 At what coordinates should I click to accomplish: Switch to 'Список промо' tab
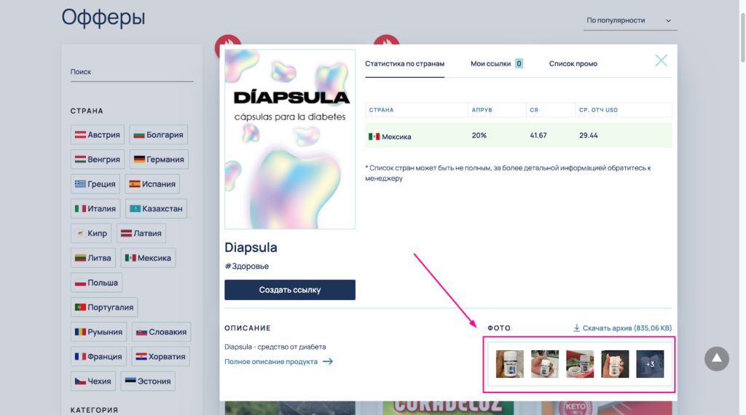tap(573, 63)
